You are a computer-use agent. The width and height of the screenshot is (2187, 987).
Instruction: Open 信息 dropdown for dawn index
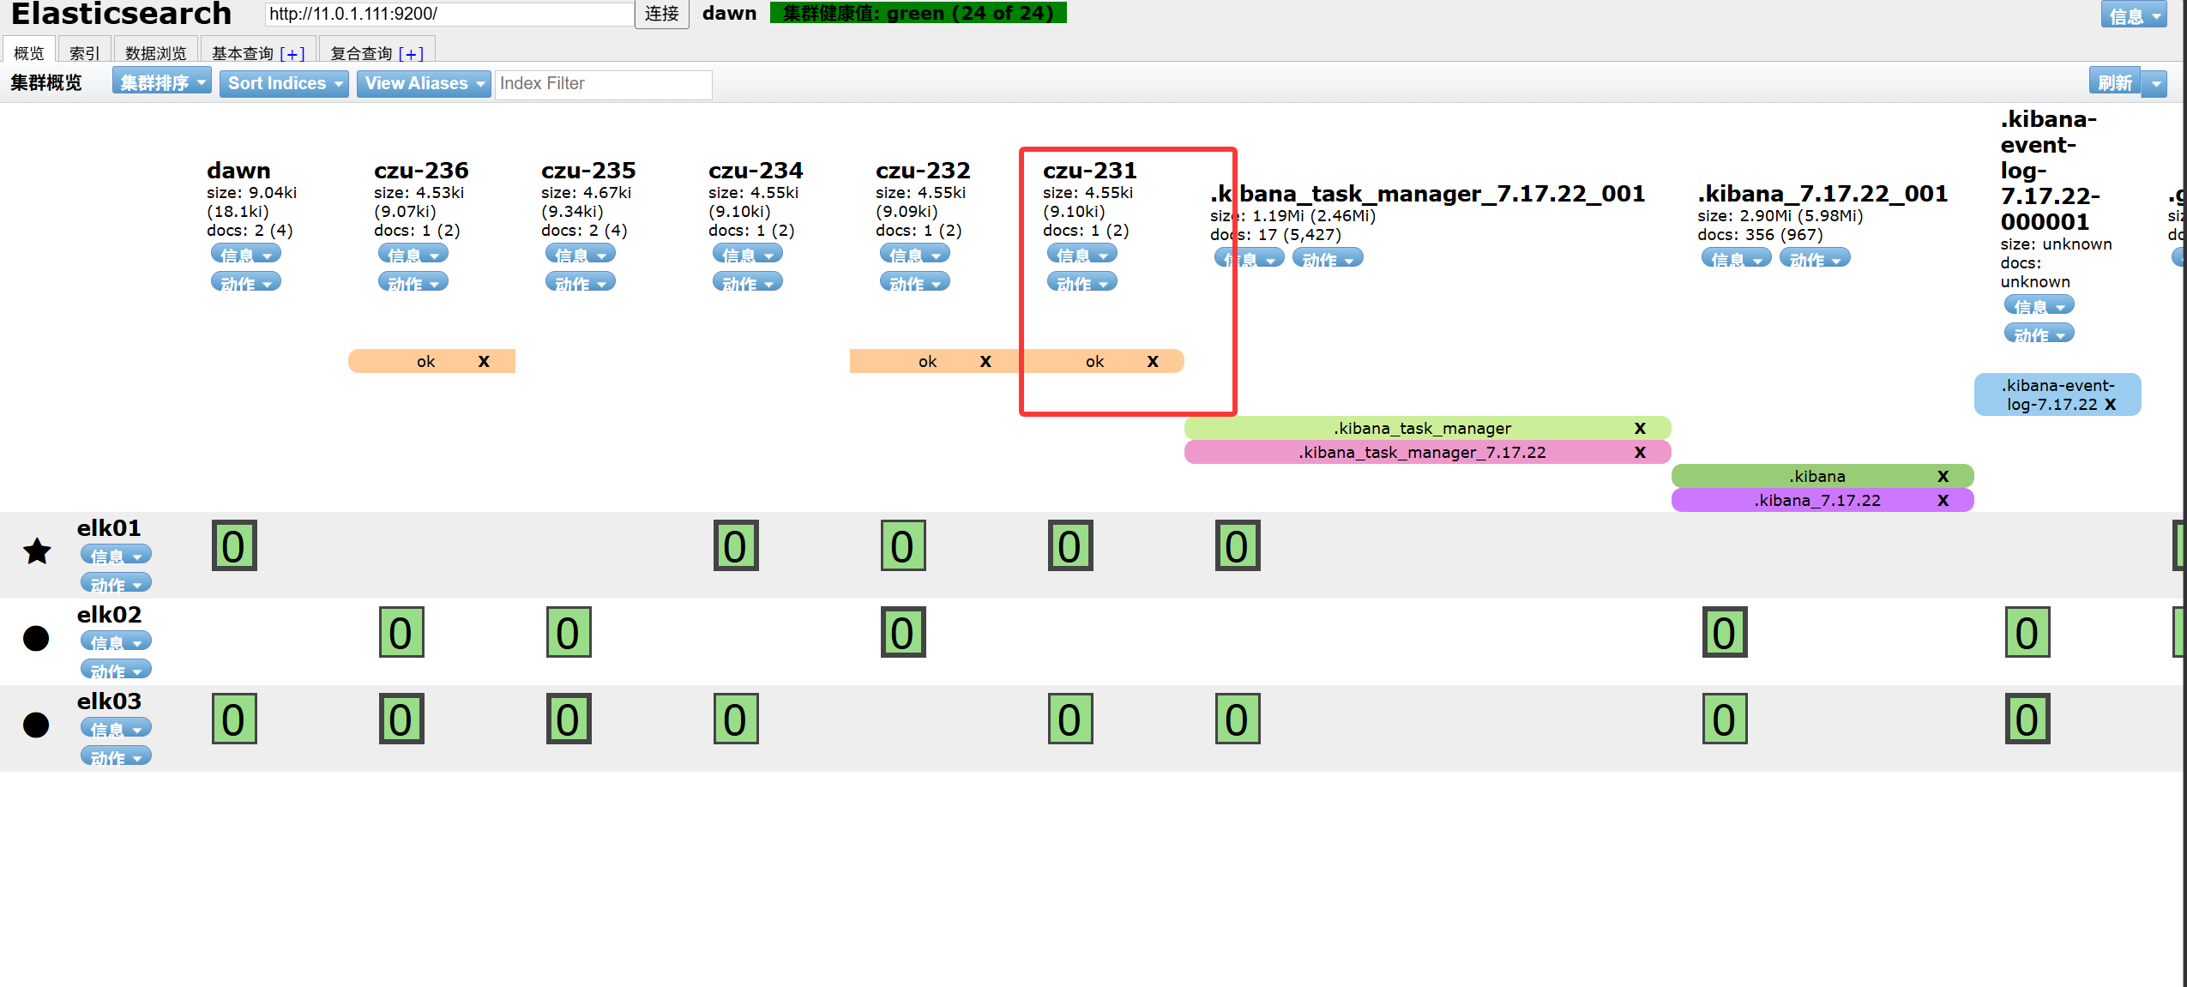pyautogui.click(x=246, y=255)
